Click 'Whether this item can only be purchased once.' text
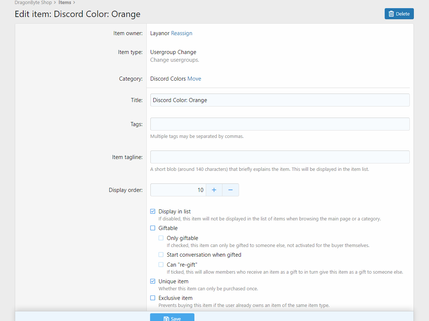 click(x=208, y=289)
